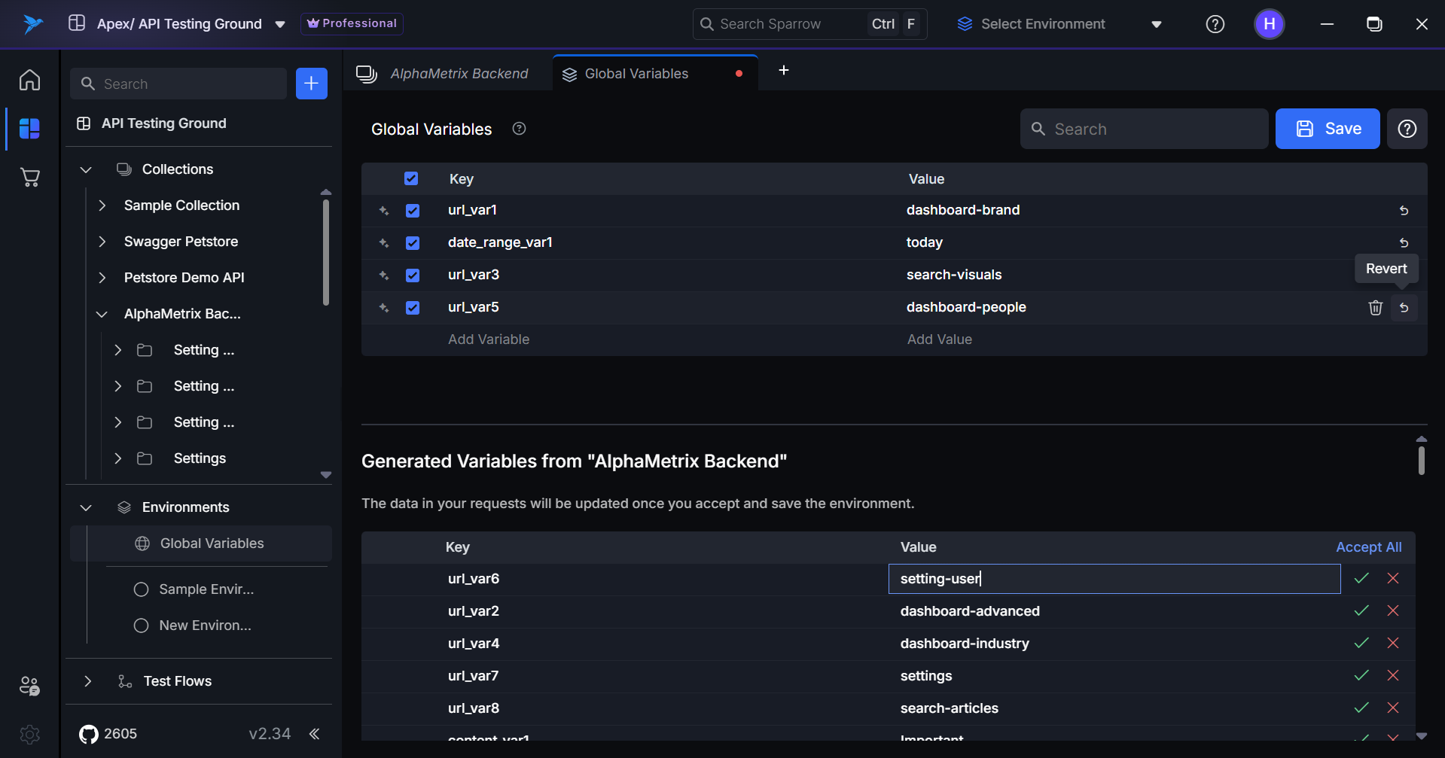Click the GitHub star count icon
This screenshot has height=758, width=1445.
(x=89, y=734)
